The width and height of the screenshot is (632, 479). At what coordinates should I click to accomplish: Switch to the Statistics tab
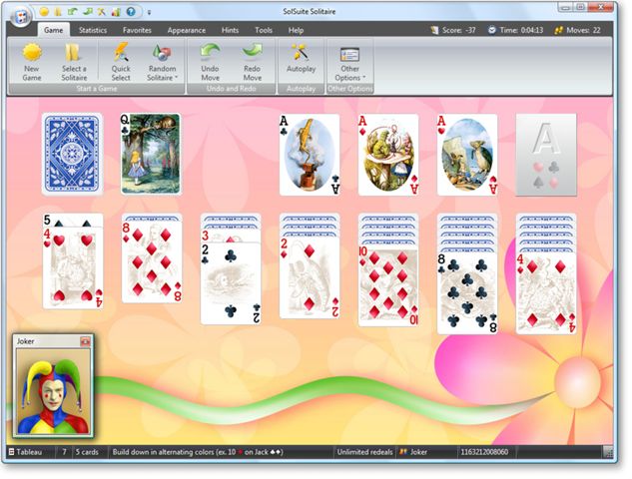(93, 31)
